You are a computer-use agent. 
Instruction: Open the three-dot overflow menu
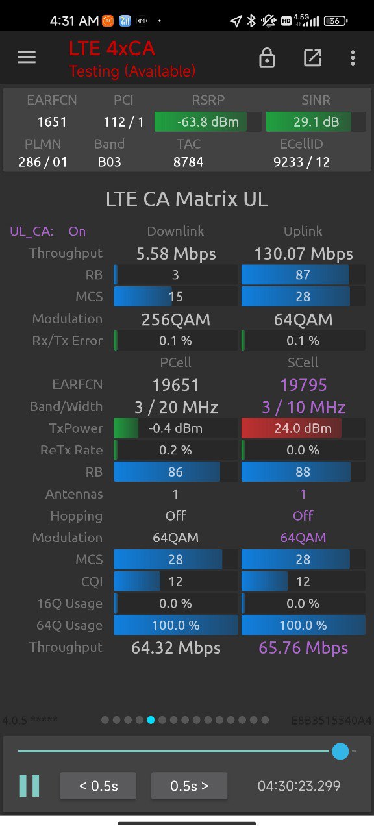pos(353,58)
